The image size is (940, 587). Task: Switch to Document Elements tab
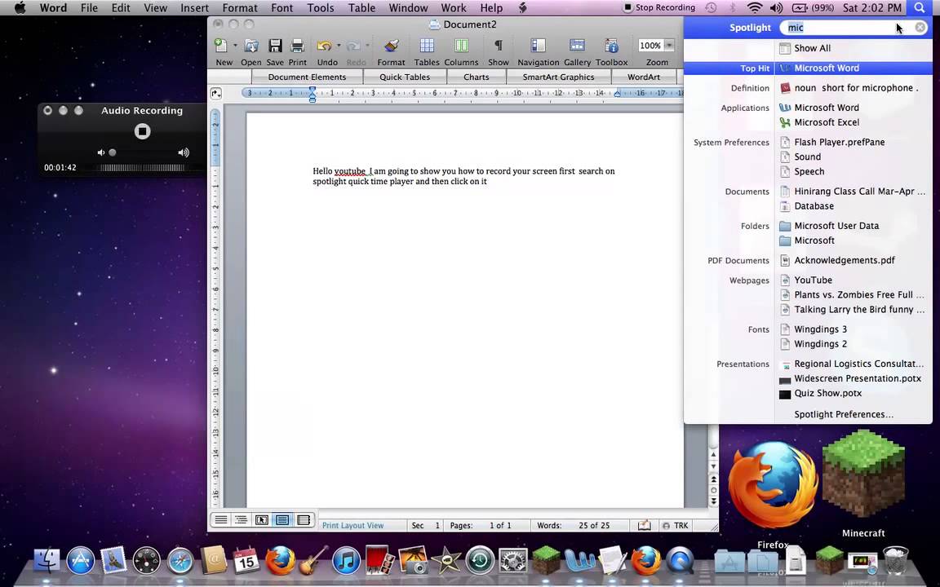tap(307, 77)
